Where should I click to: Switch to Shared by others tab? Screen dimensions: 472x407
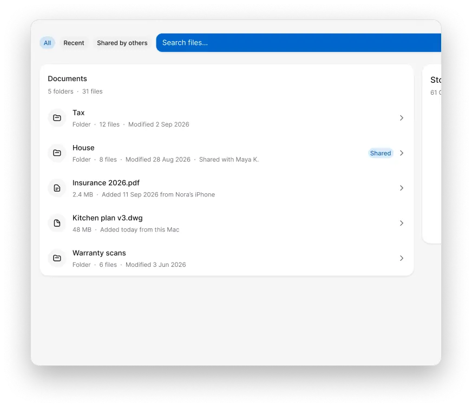[x=122, y=43]
